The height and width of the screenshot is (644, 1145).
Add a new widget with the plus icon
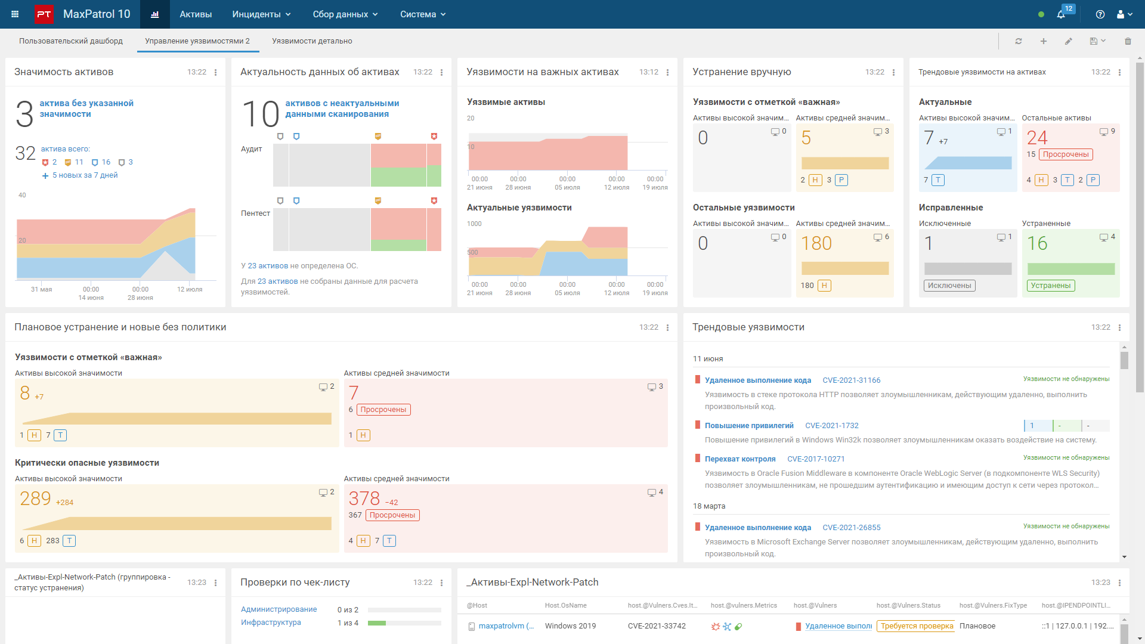1044,41
